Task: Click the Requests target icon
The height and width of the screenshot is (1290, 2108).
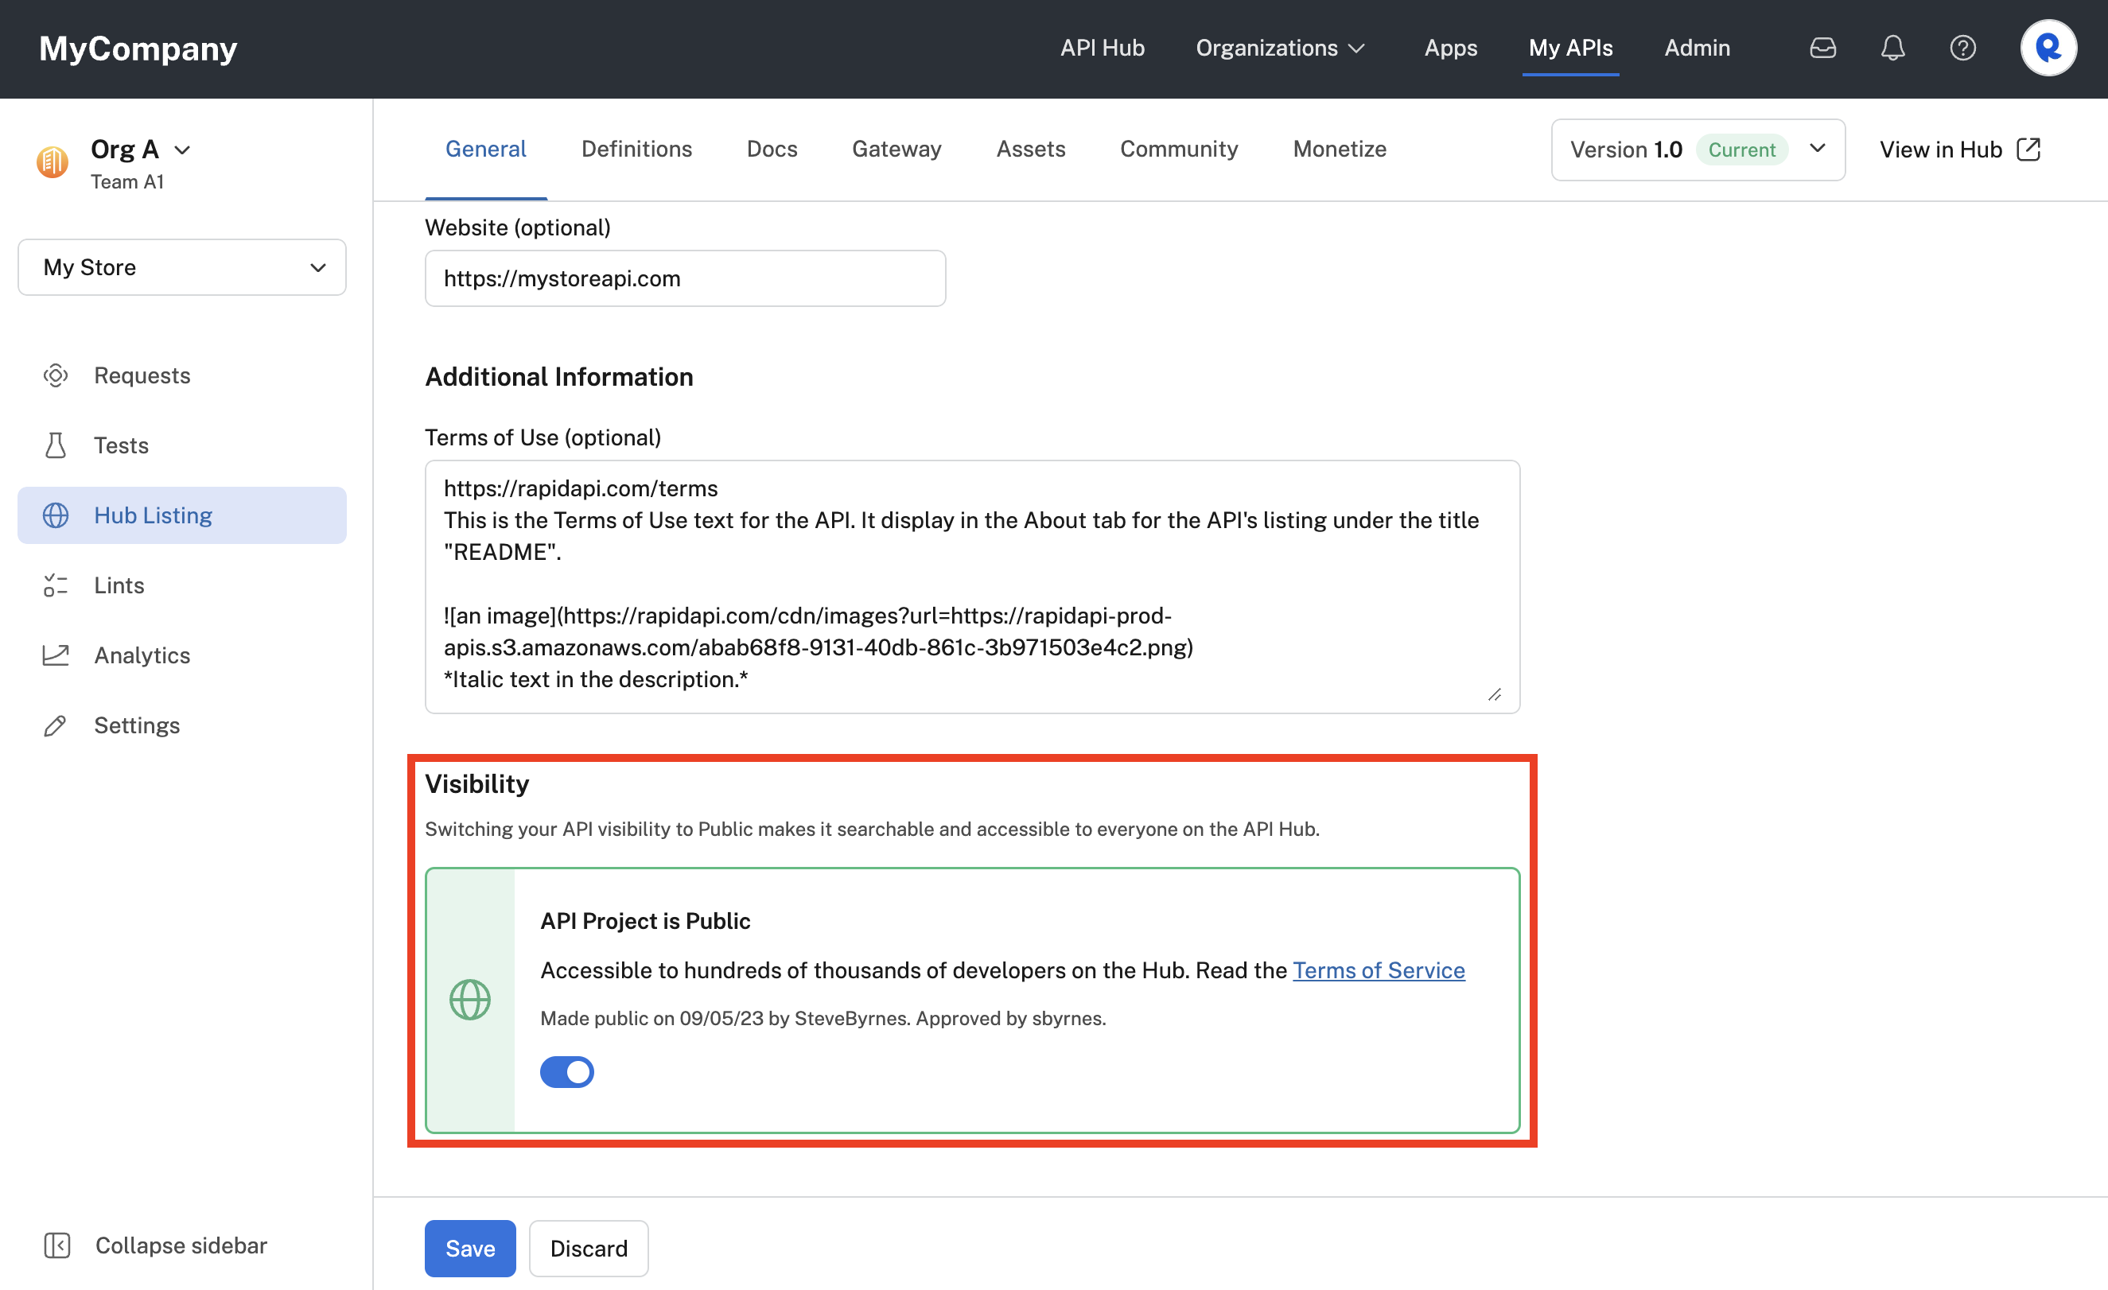Action: pyautogui.click(x=56, y=375)
